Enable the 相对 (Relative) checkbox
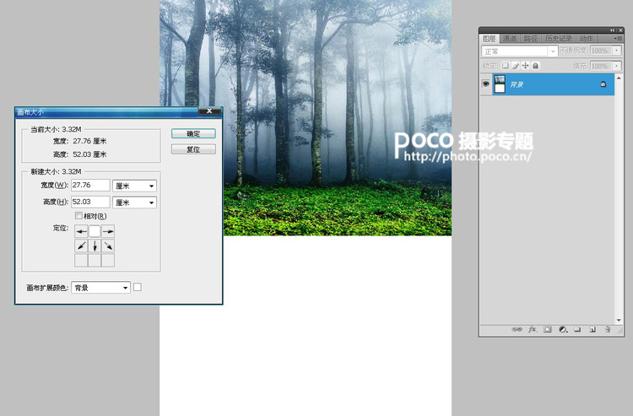This screenshot has height=416, width=633. [x=79, y=216]
